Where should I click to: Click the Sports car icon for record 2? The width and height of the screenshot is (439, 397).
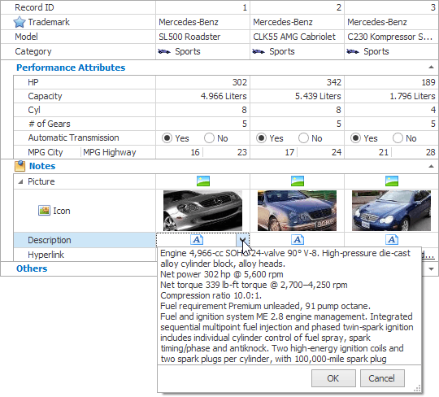[x=259, y=51]
